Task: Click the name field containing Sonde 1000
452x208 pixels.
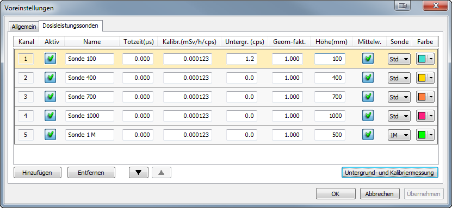Action: click(x=90, y=116)
